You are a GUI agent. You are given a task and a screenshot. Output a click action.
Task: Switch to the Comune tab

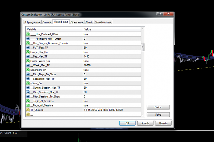[47, 22]
